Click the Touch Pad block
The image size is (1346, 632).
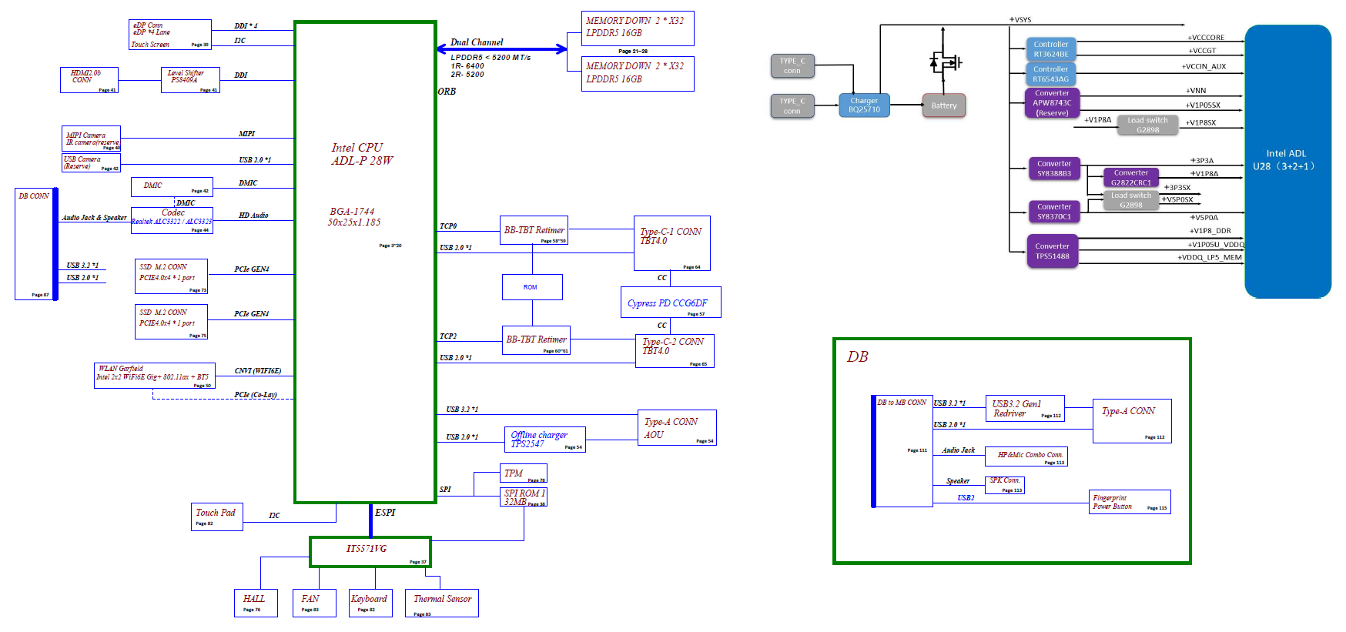[217, 517]
